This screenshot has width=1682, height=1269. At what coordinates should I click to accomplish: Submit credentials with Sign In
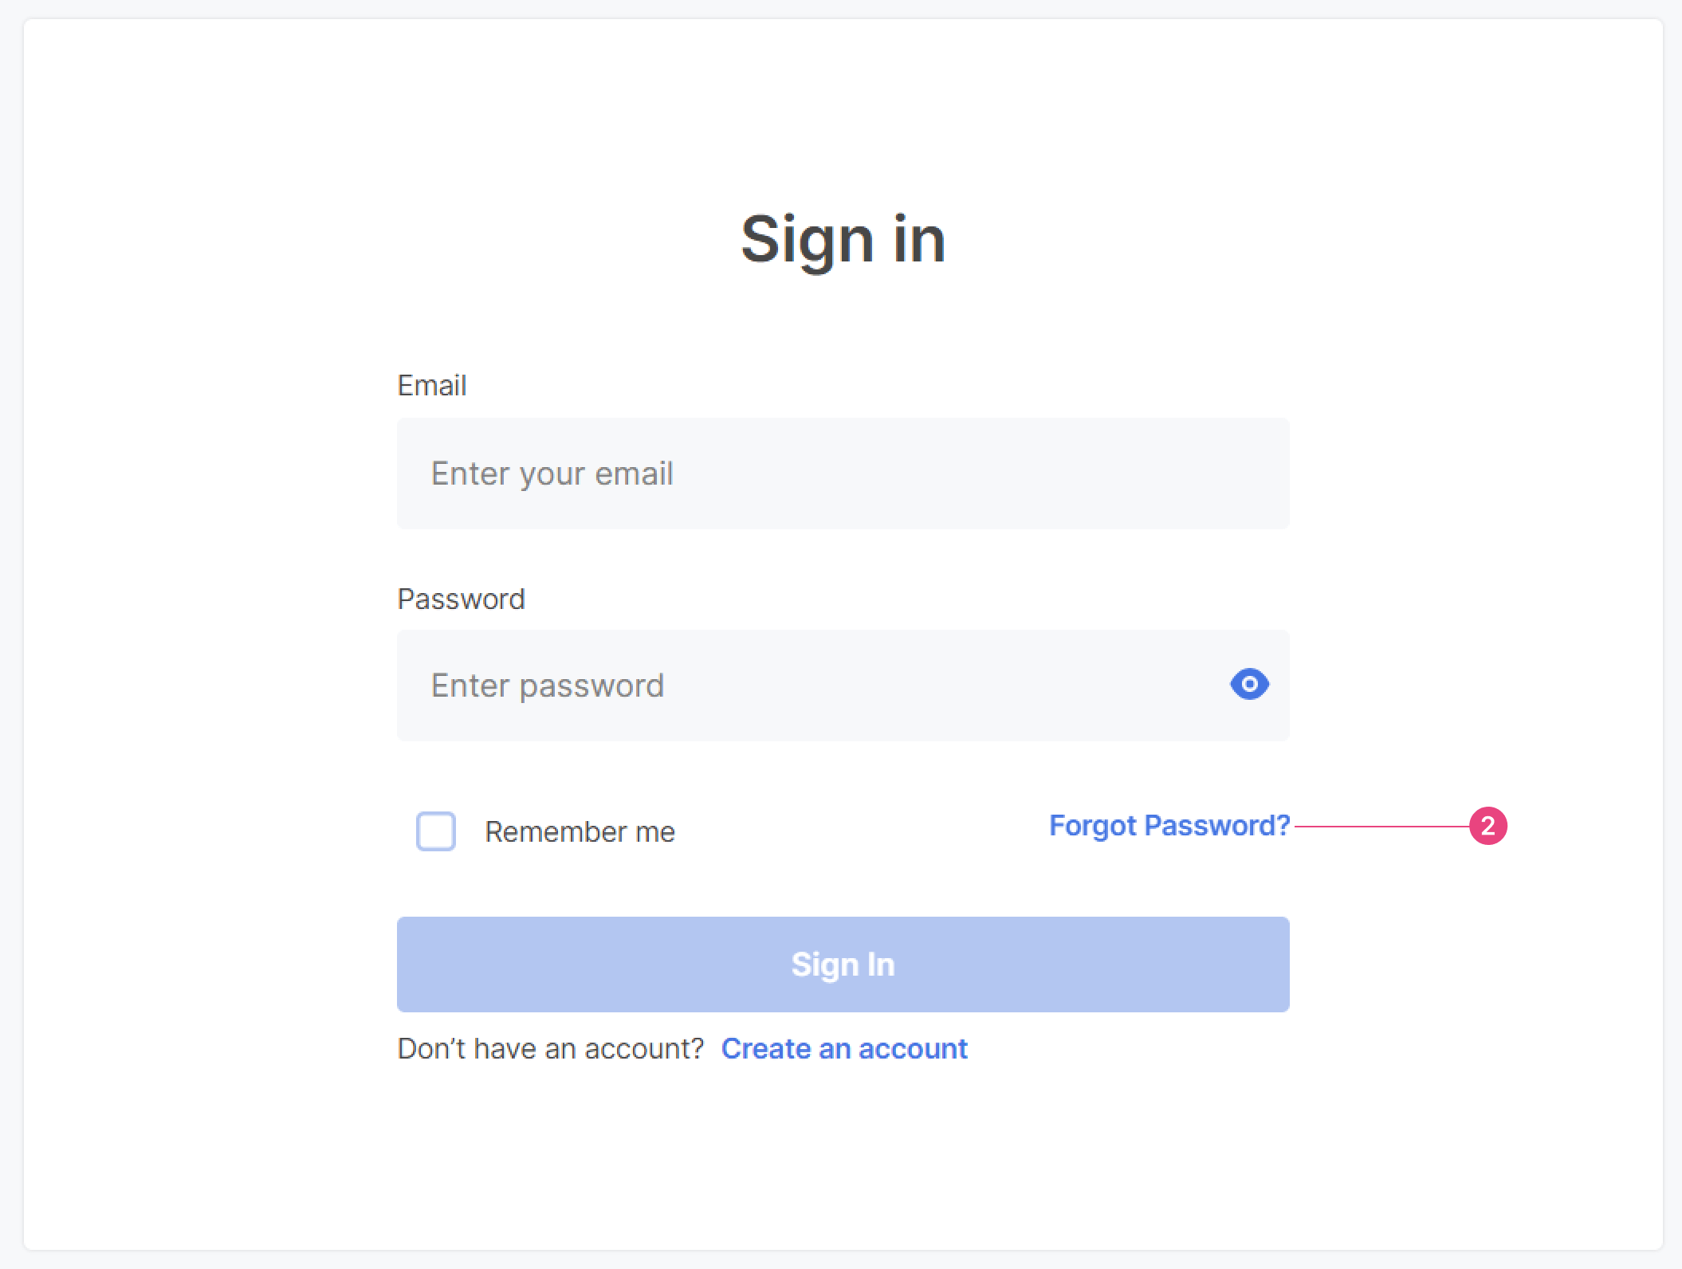pyautogui.click(x=843, y=965)
